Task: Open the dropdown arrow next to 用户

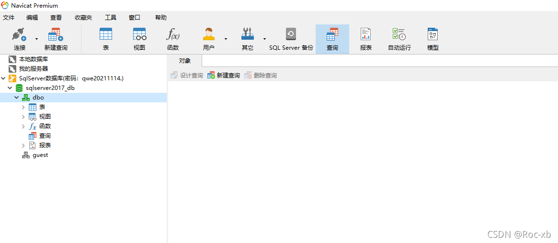Action: coord(226,39)
